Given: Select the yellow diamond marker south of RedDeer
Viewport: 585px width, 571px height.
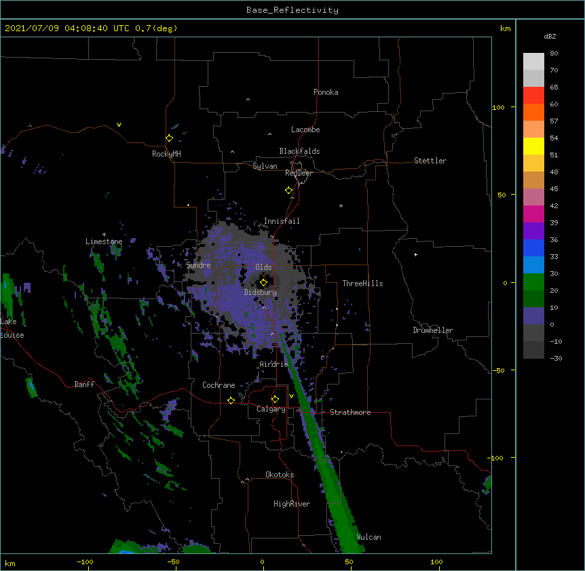Looking at the screenshot, I should [x=289, y=191].
